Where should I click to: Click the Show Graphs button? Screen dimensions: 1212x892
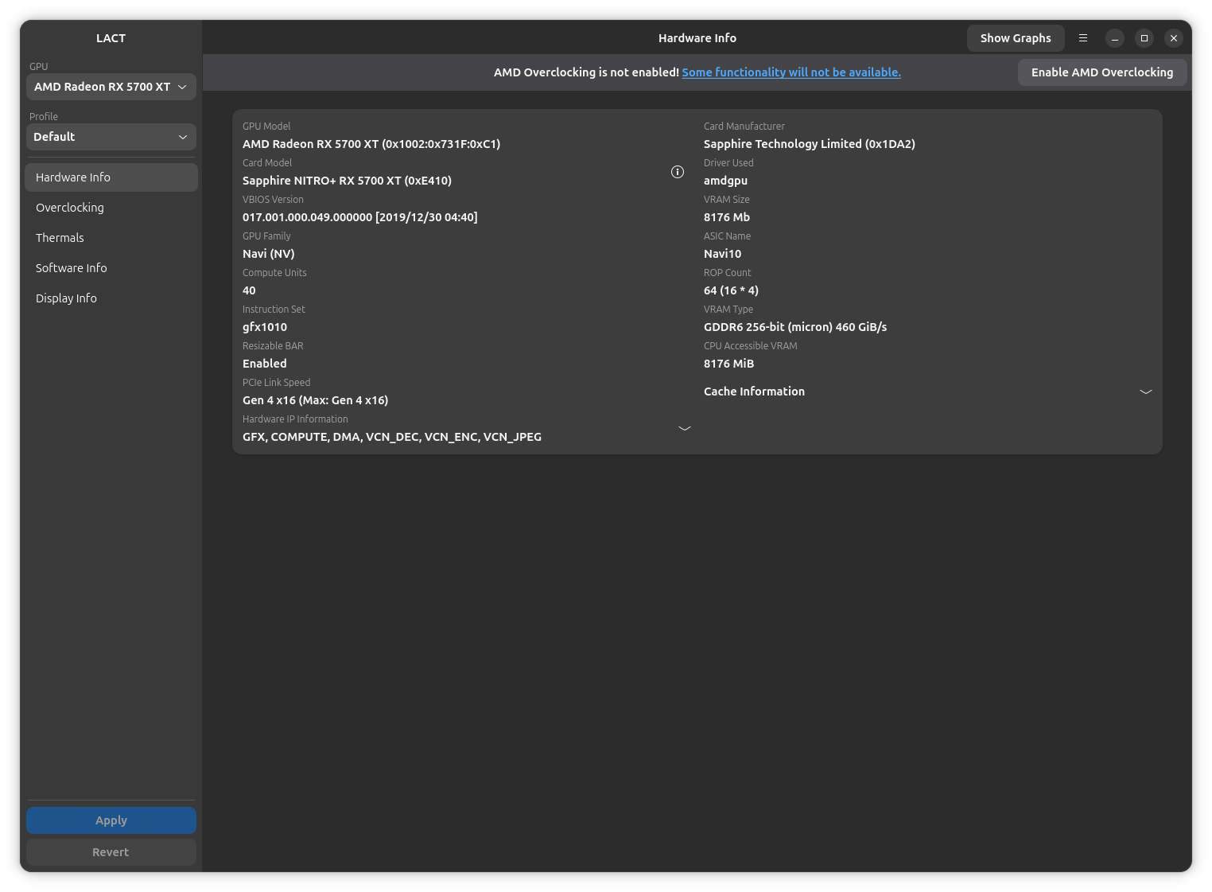pyautogui.click(x=1016, y=38)
